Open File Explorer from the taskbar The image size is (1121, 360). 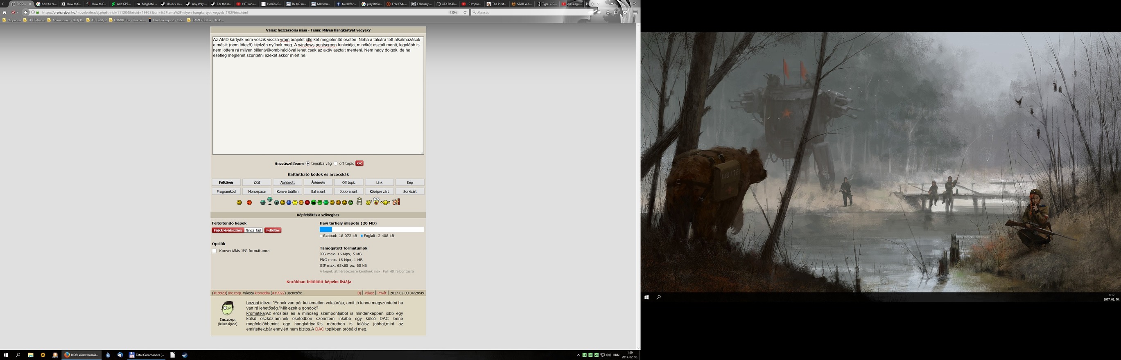(30, 355)
